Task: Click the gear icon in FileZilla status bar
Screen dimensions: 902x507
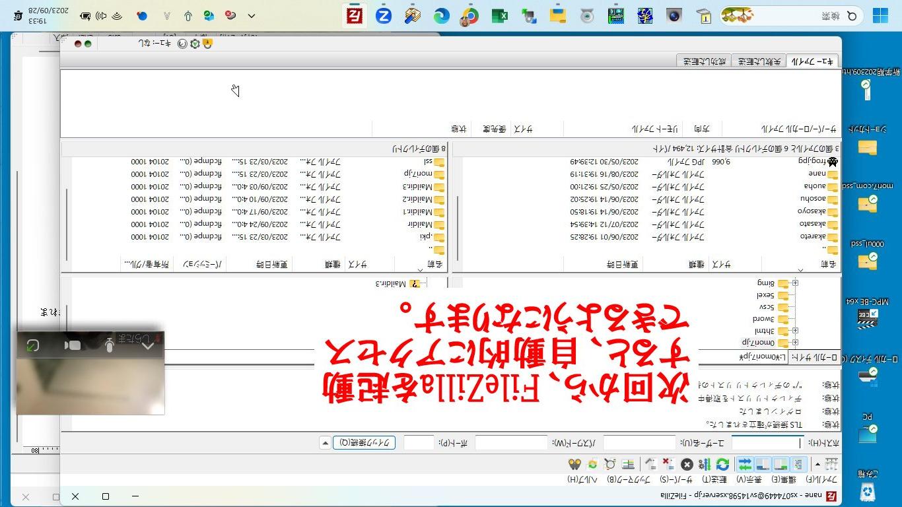Action: point(195,44)
